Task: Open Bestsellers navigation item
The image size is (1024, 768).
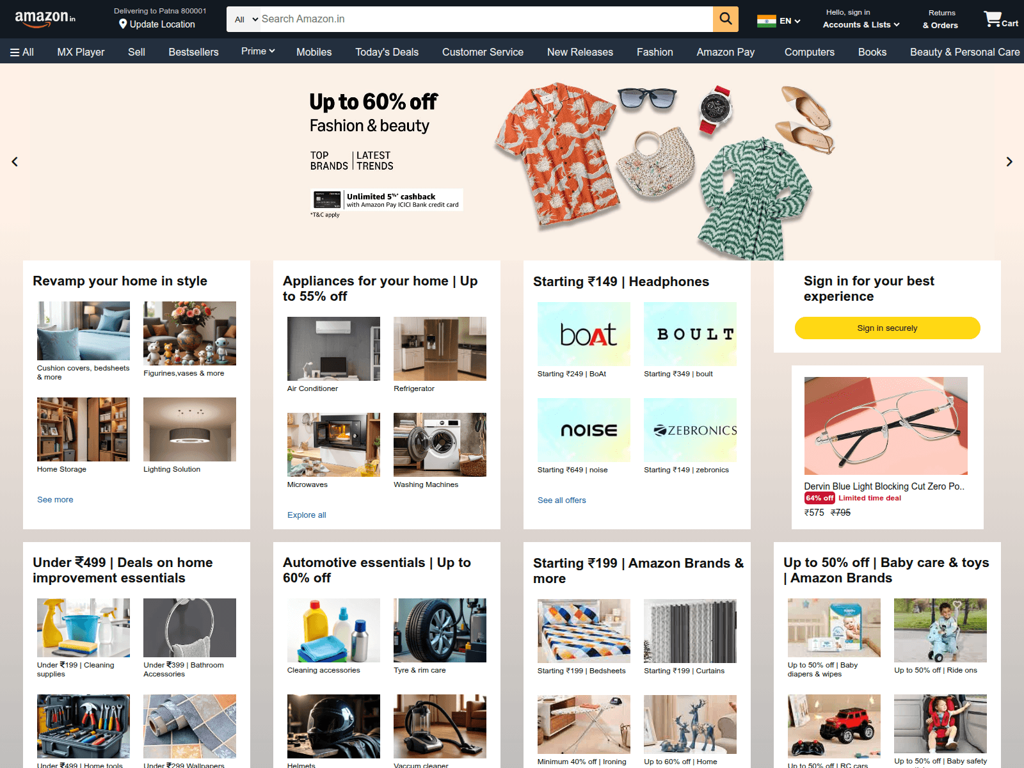Action: [x=193, y=52]
